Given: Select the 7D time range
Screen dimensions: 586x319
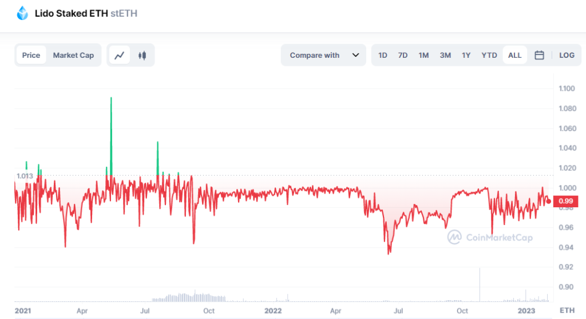Looking at the screenshot, I should [x=403, y=56].
